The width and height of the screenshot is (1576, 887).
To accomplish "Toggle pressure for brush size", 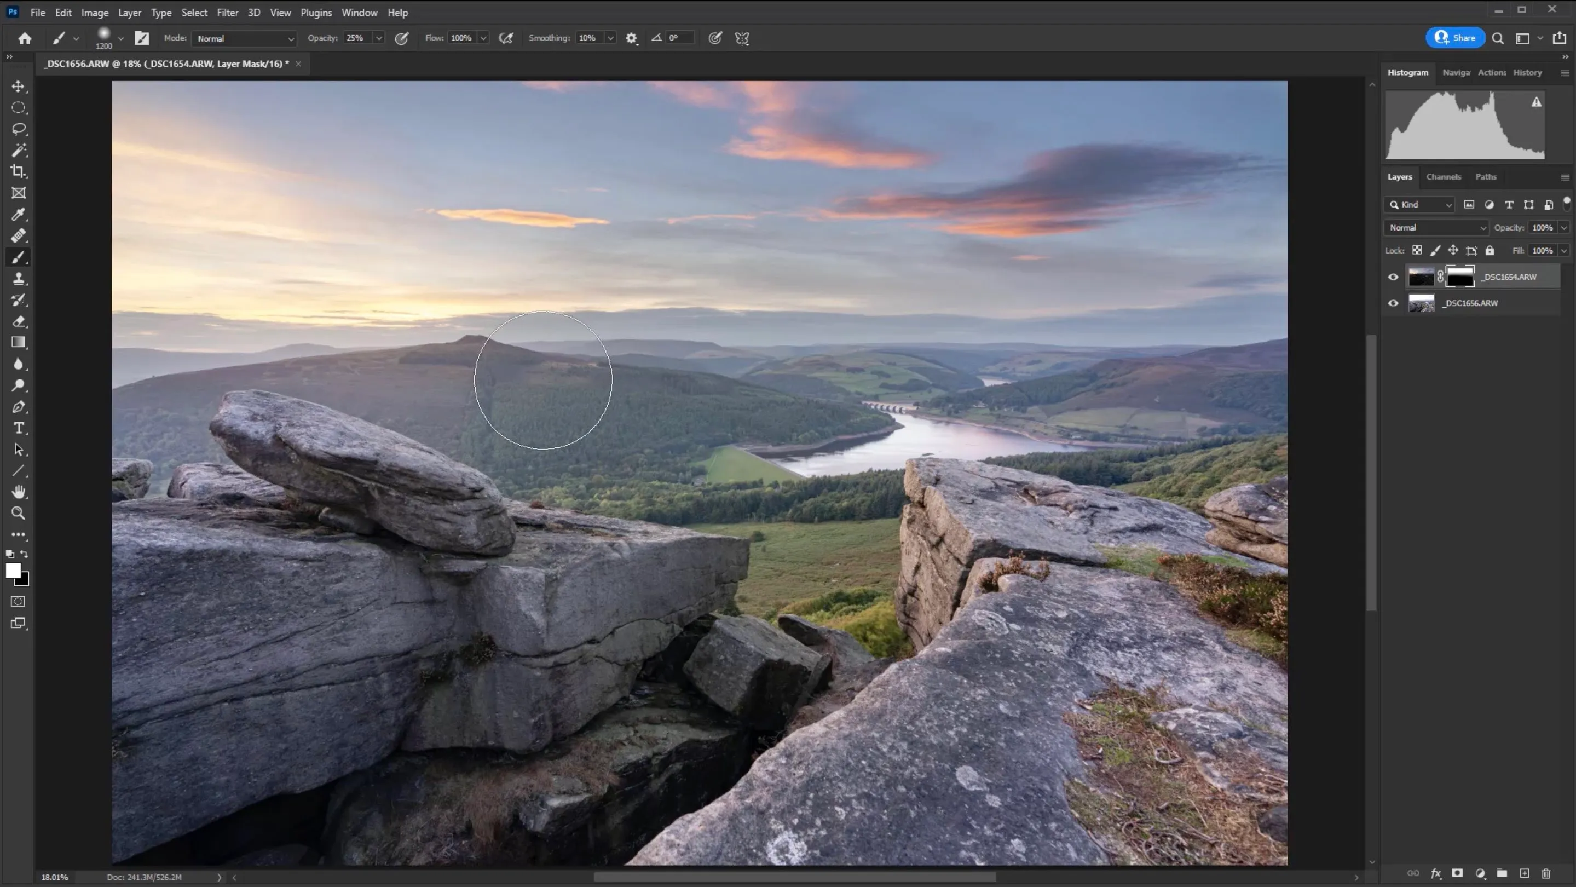I will coord(714,38).
